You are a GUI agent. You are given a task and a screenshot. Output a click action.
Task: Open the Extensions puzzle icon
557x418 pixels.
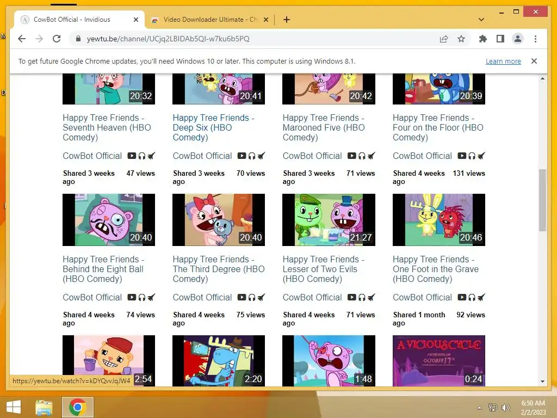pos(483,39)
